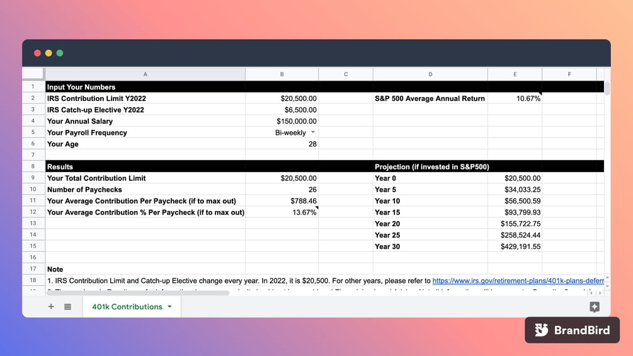Image resolution: width=633 pixels, height=356 pixels.
Task: Click Your Average Contribution Per Paycheck label
Action: click(x=141, y=200)
